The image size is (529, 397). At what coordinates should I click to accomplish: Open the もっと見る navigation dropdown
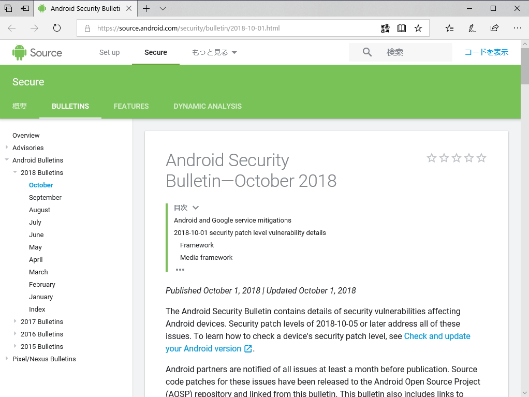[213, 52]
